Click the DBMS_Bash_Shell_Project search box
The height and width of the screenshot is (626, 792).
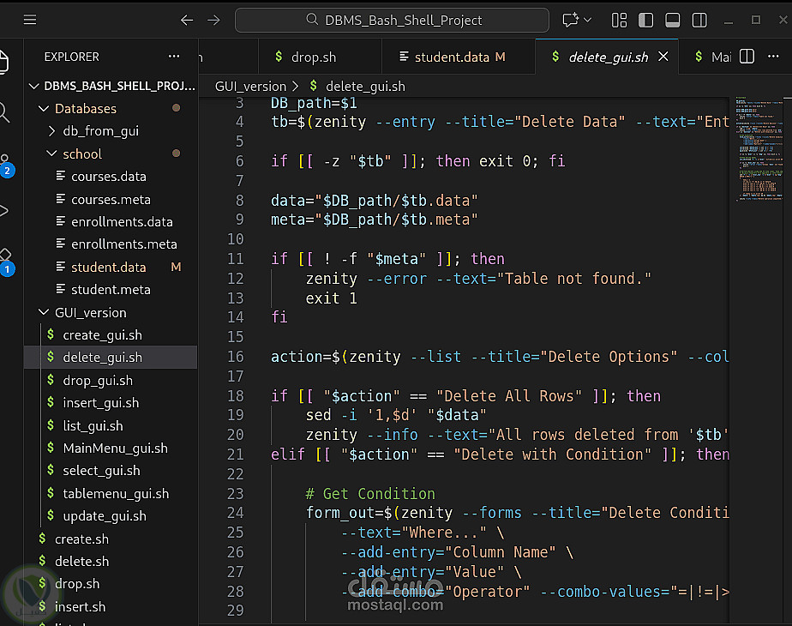(x=393, y=20)
